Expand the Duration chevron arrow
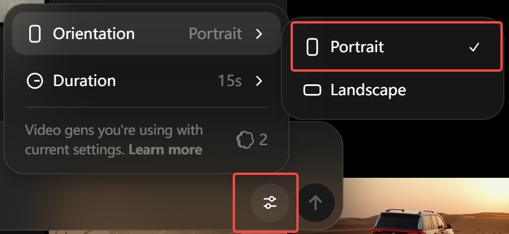This screenshot has height=234, width=509. tap(259, 81)
